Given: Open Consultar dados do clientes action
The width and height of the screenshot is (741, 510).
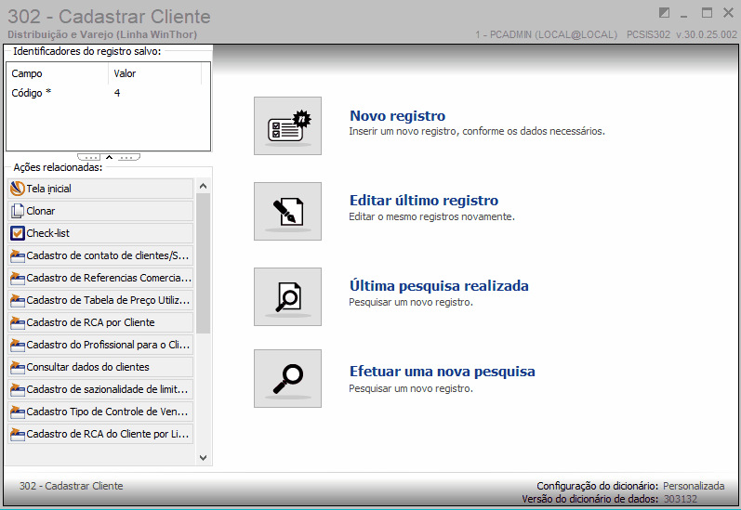Looking at the screenshot, I should tap(100, 367).
